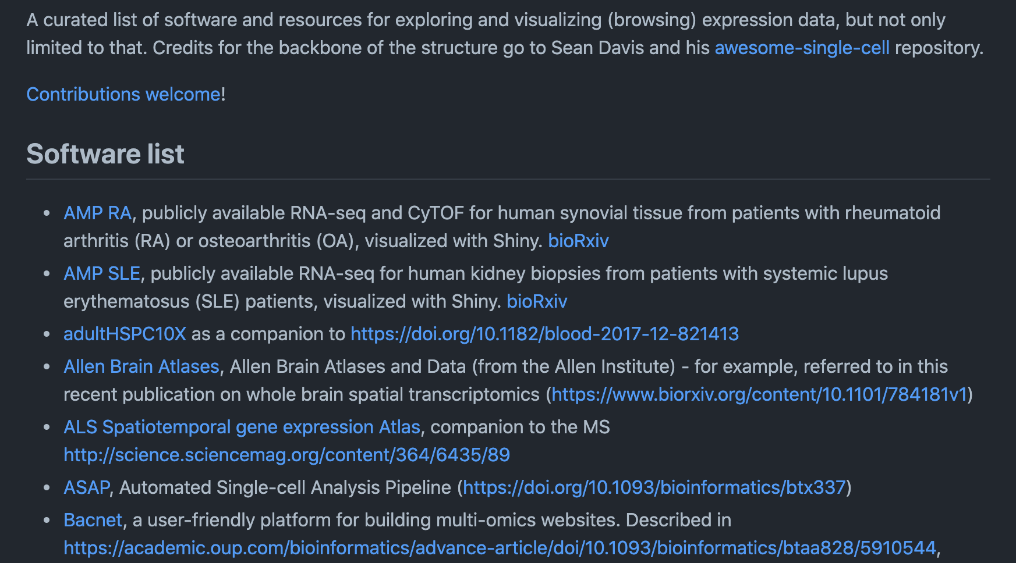The image size is (1016, 563).
Task: Open the adultHSPC10X link
Action: point(125,334)
